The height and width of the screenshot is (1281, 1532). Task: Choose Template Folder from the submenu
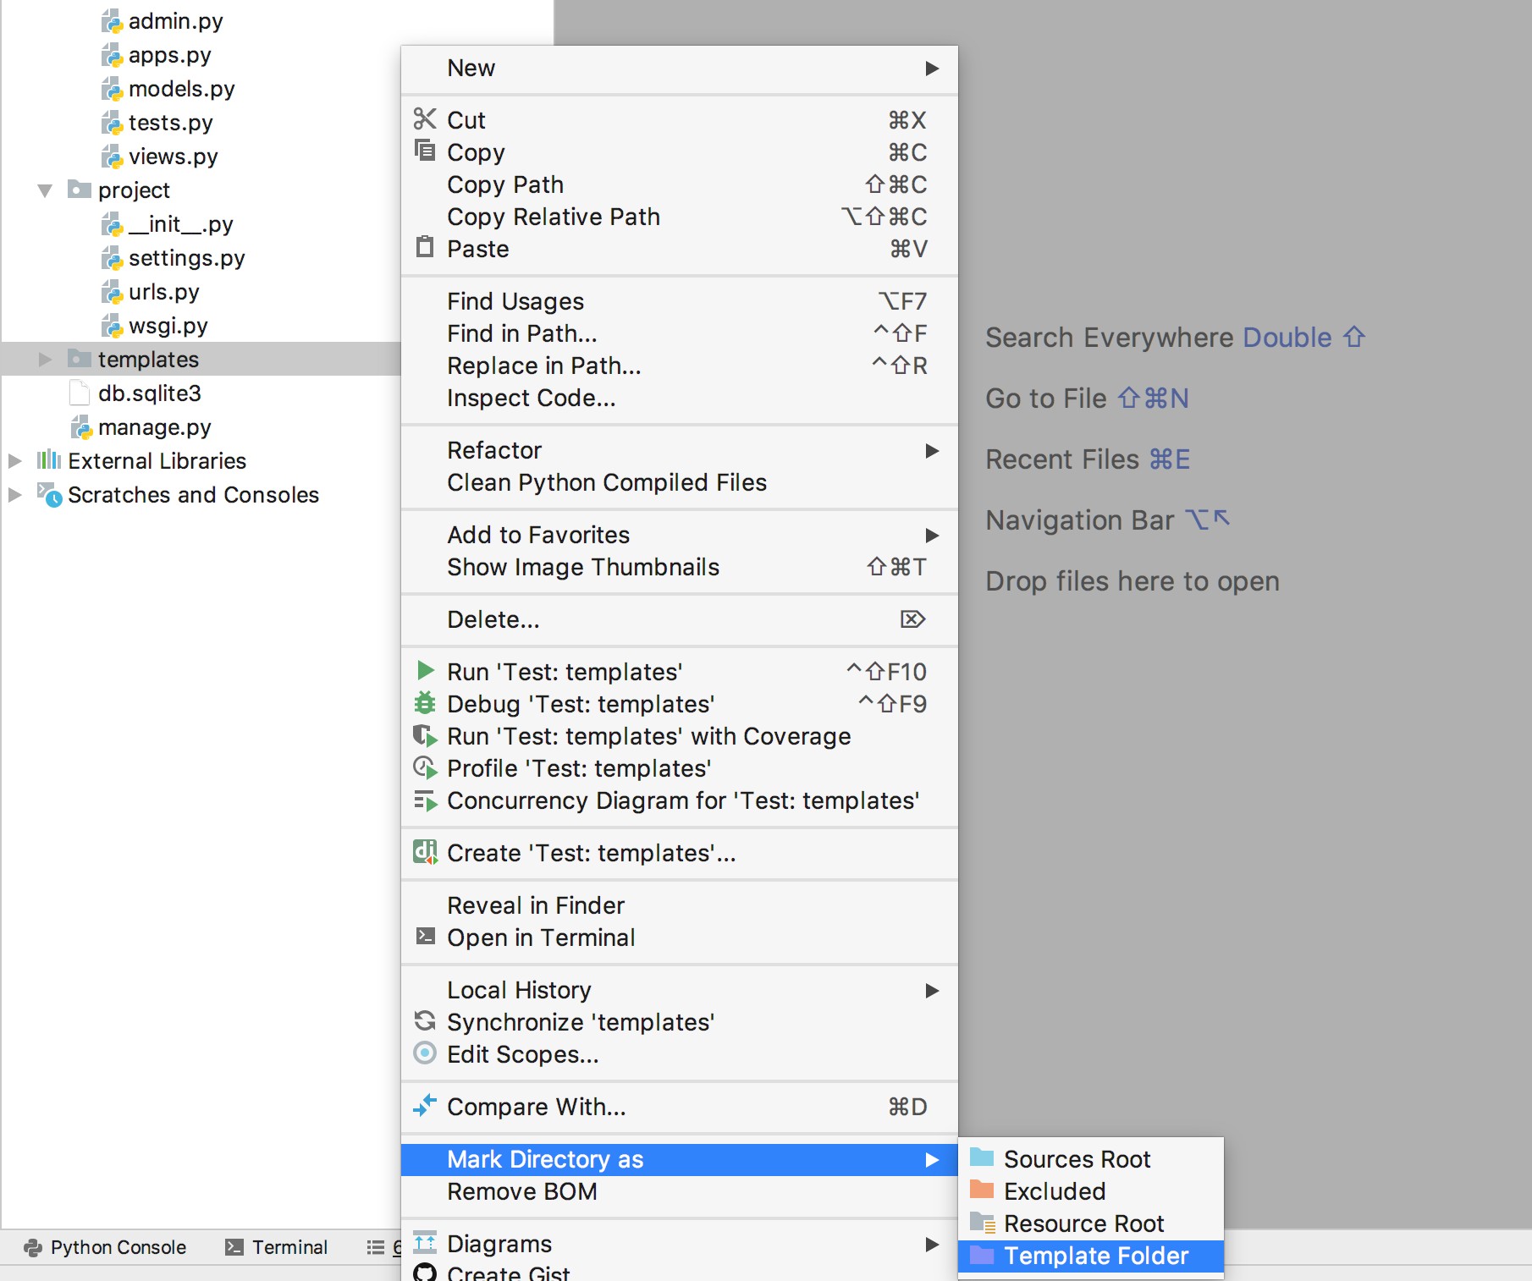[1095, 1256]
